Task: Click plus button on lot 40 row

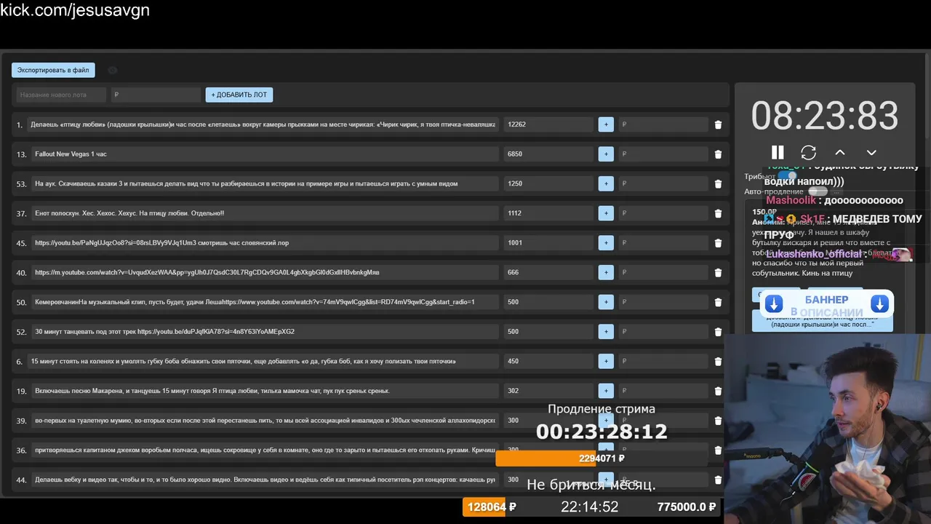Action: coord(606,272)
